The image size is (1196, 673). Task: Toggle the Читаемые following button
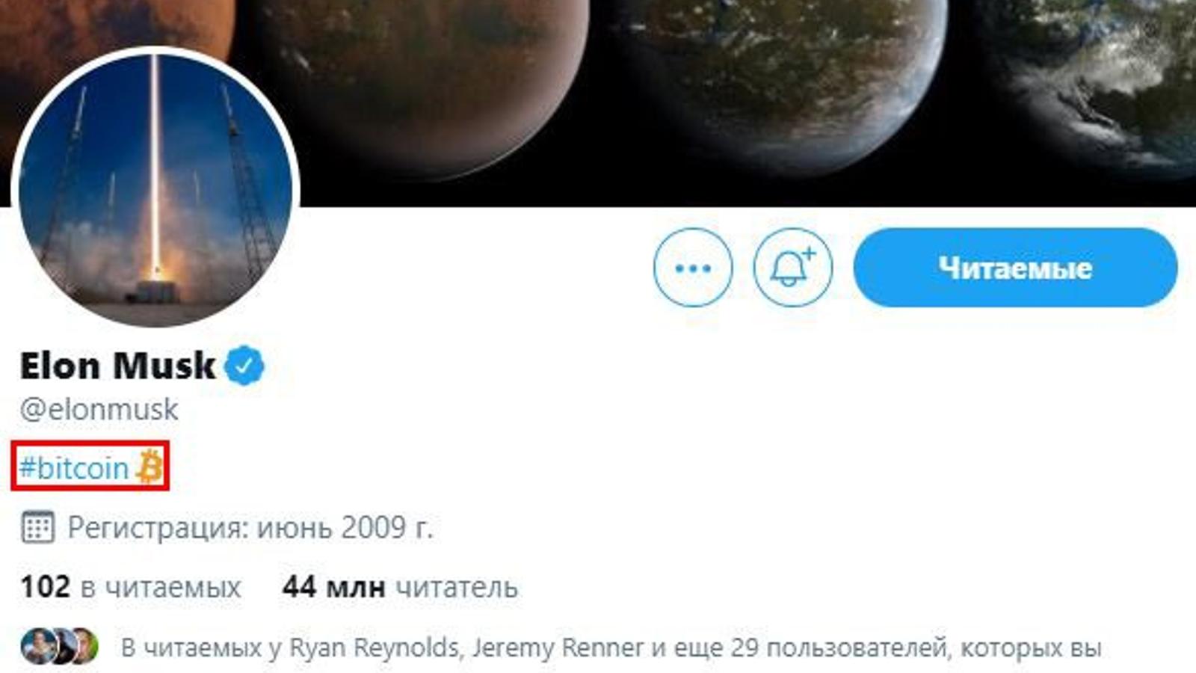1015,268
